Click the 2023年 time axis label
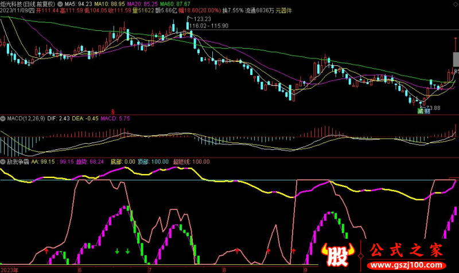Viewport: 459px width, 273px height. [x=9, y=270]
